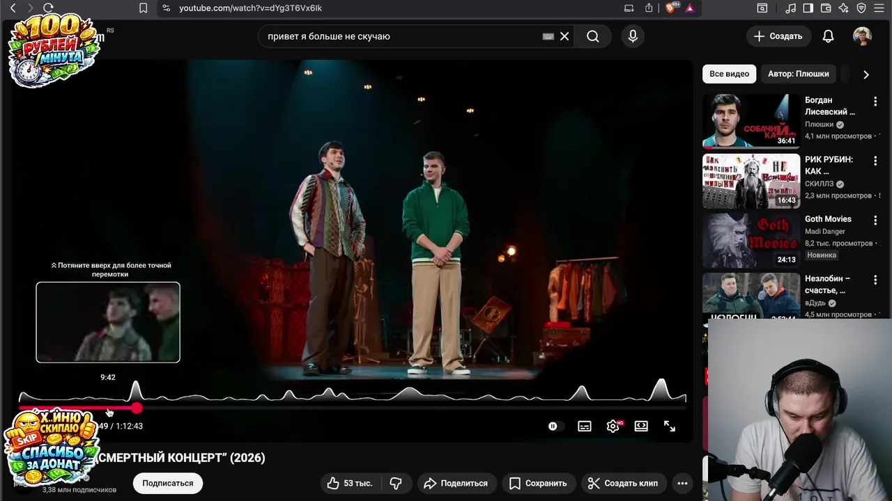
Task: Click the Создать create button
Action: (x=778, y=36)
